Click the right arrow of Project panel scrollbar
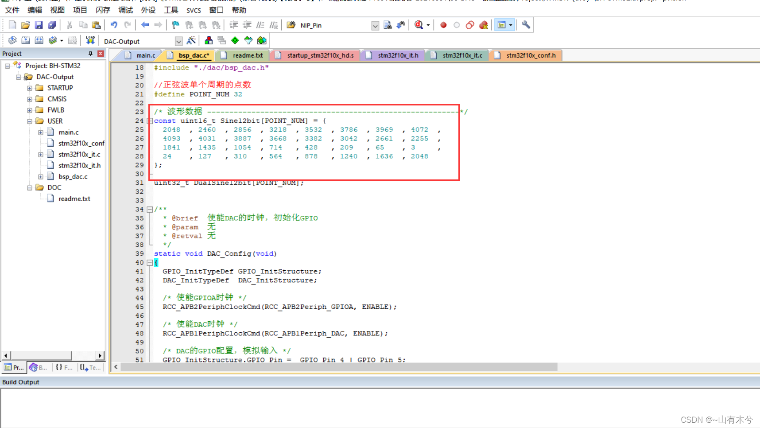Viewport: 760px width, 428px height. click(x=100, y=355)
